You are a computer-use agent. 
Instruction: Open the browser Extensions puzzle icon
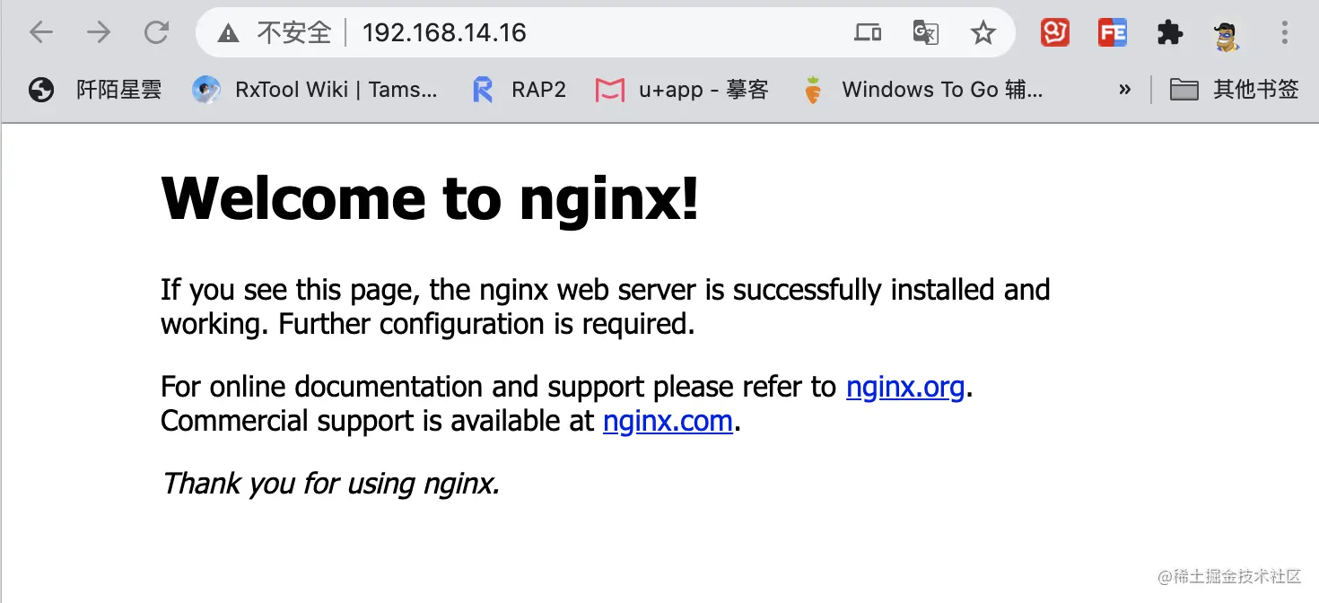(1170, 32)
